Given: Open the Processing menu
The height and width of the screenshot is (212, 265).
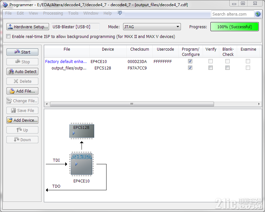Looking at the screenshot, I should point(53,13).
